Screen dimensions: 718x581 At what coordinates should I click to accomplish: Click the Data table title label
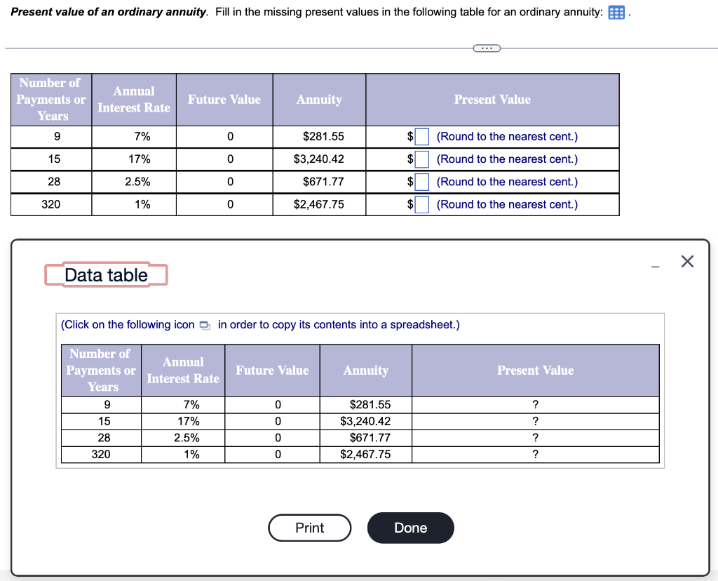(105, 275)
